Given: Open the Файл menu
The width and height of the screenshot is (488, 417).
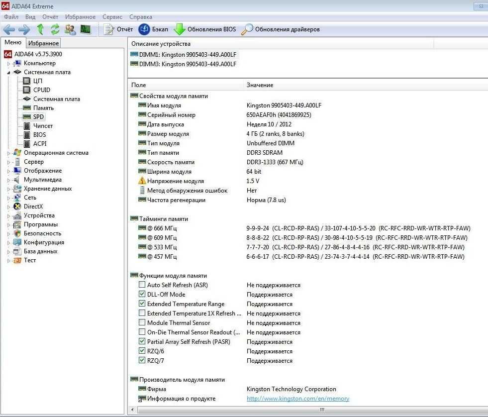Looking at the screenshot, I should click(x=11, y=17).
